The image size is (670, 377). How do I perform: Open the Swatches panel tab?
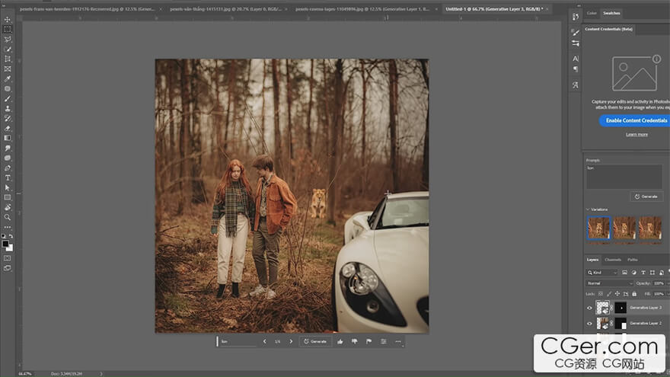[611, 13]
